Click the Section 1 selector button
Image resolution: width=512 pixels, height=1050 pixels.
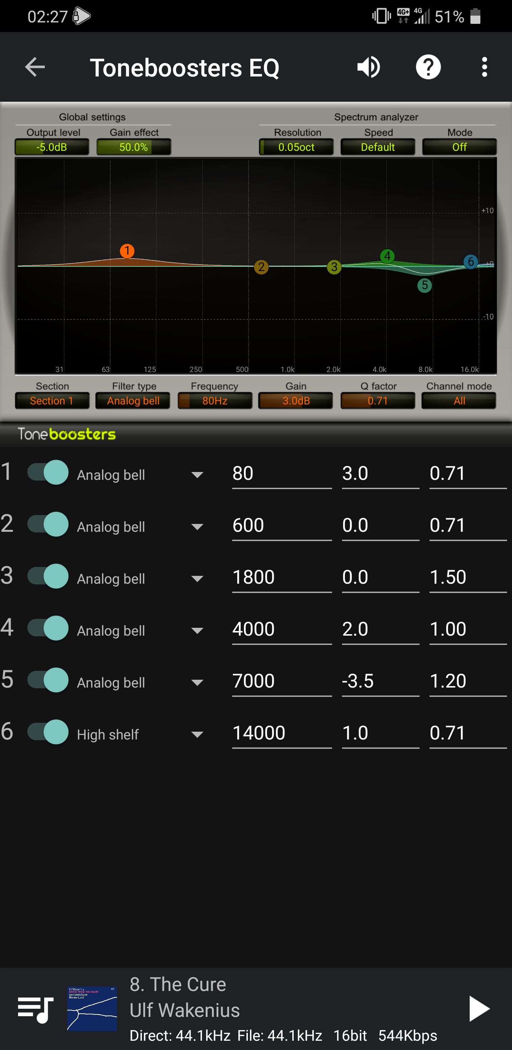tap(52, 401)
